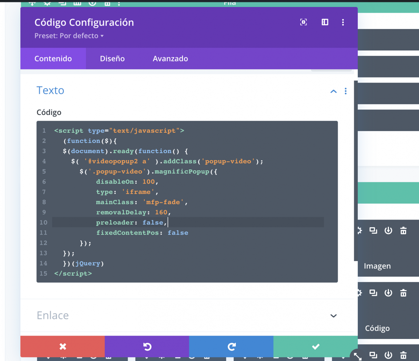Collapse the Texto section
This screenshot has width=419, height=361.
tap(333, 91)
